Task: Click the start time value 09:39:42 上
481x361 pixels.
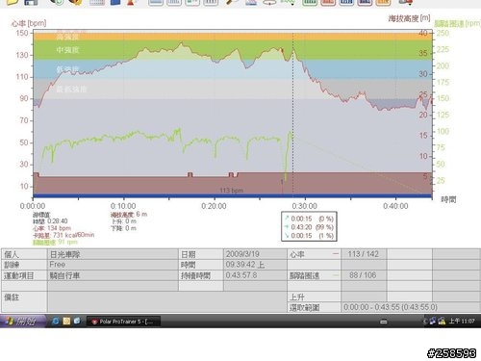Action: click(x=245, y=265)
